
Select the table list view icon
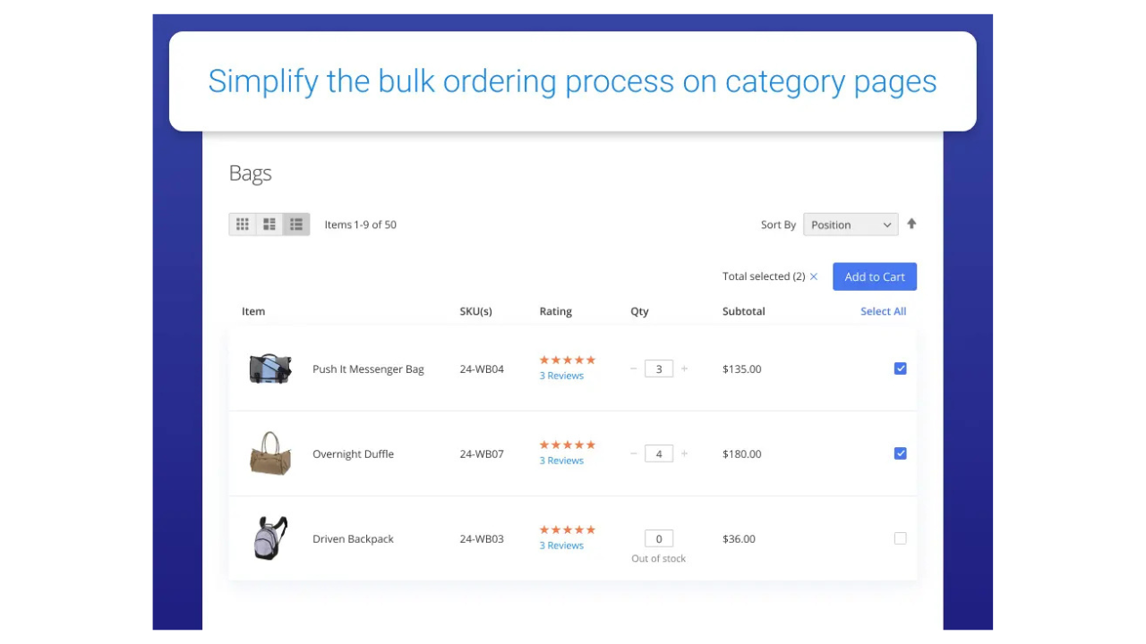click(296, 225)
